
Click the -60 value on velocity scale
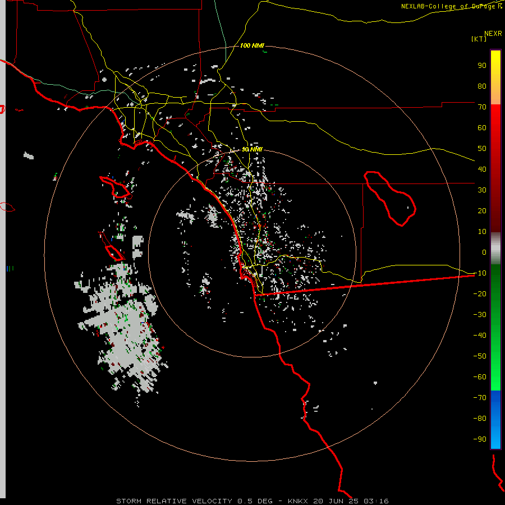click(x=480, y=377)
